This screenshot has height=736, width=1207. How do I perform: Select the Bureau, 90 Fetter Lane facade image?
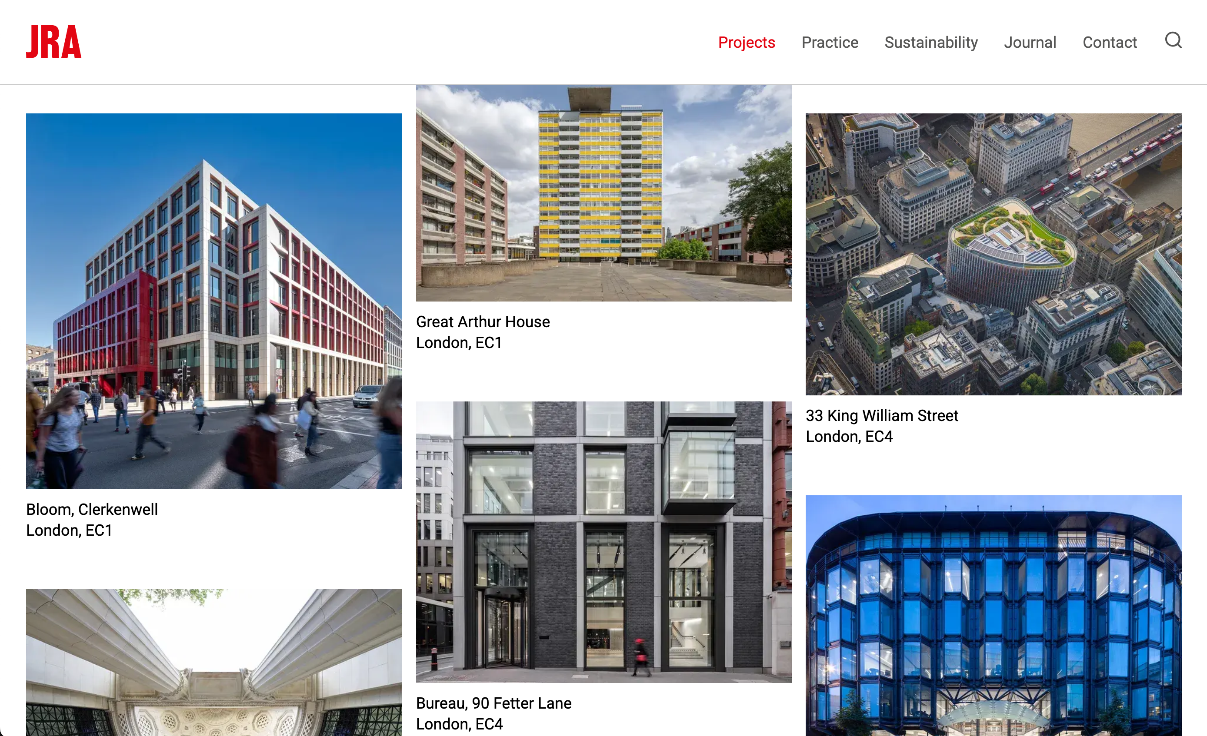(x=603, y=542)
